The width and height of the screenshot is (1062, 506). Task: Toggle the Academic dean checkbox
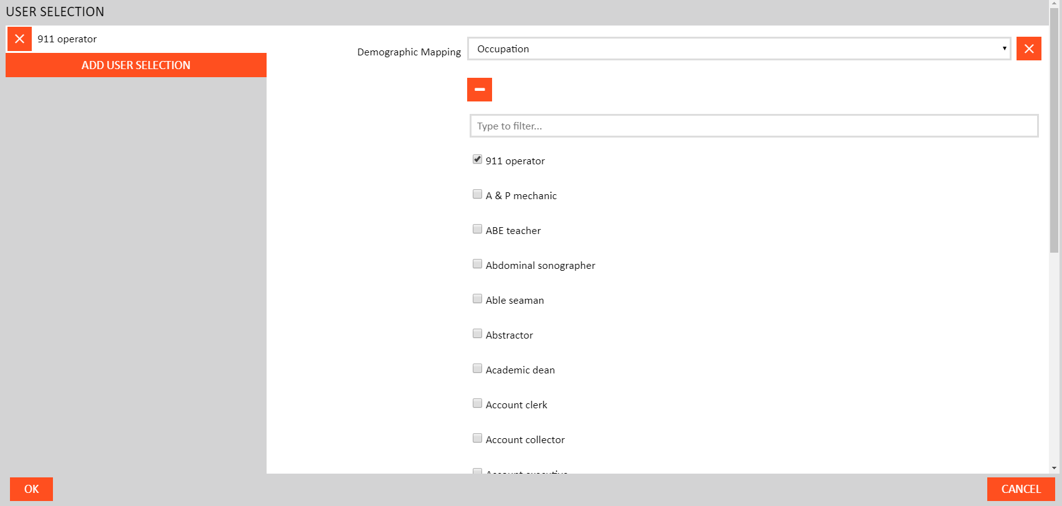click(x=477, y=368)
